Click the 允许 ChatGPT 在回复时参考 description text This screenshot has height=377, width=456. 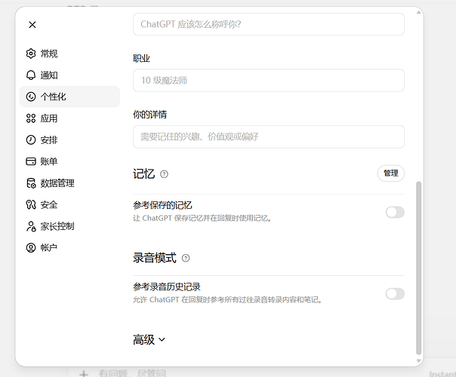[x=227, y=300]
